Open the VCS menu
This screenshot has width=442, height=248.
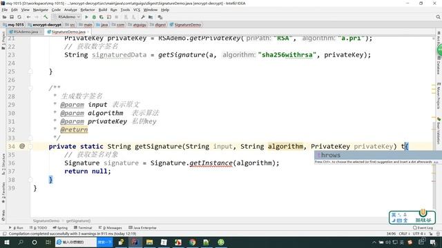click(137, 10)
